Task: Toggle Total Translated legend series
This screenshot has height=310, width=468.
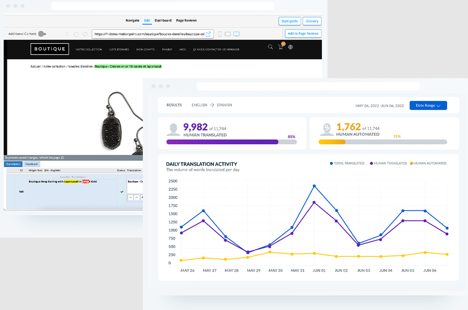Action: pyautogui.click(x=347, y=163)
